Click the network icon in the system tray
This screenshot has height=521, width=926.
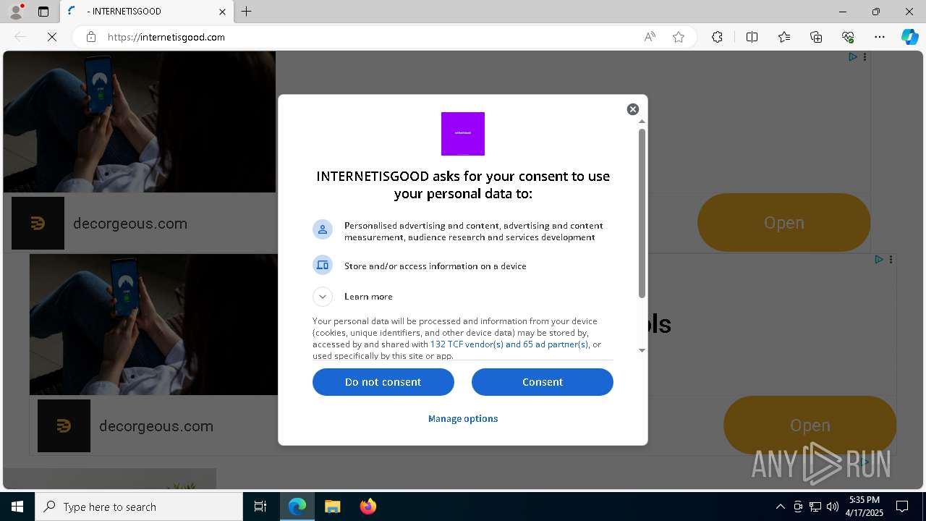point(815,507)
